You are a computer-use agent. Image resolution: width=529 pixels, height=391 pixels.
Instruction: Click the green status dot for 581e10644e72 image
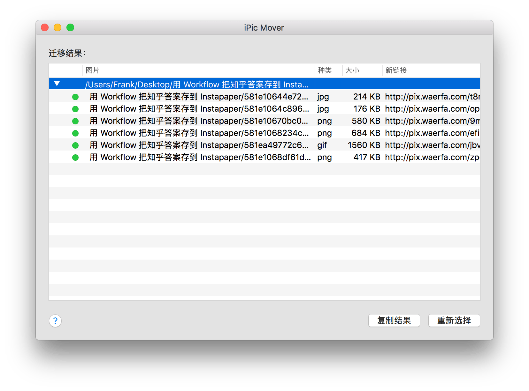point(75,97)
